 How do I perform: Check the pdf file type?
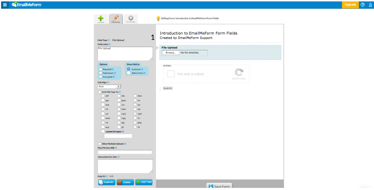[x=103, y=96]
